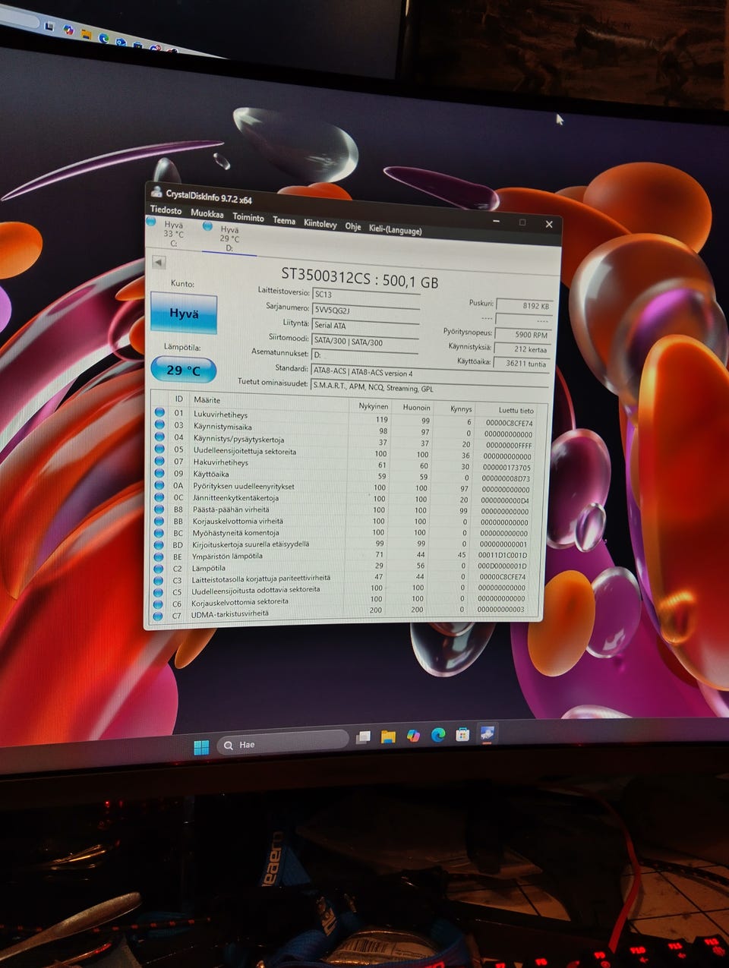Click the Nykyinen column header

[x=374, y=406]
